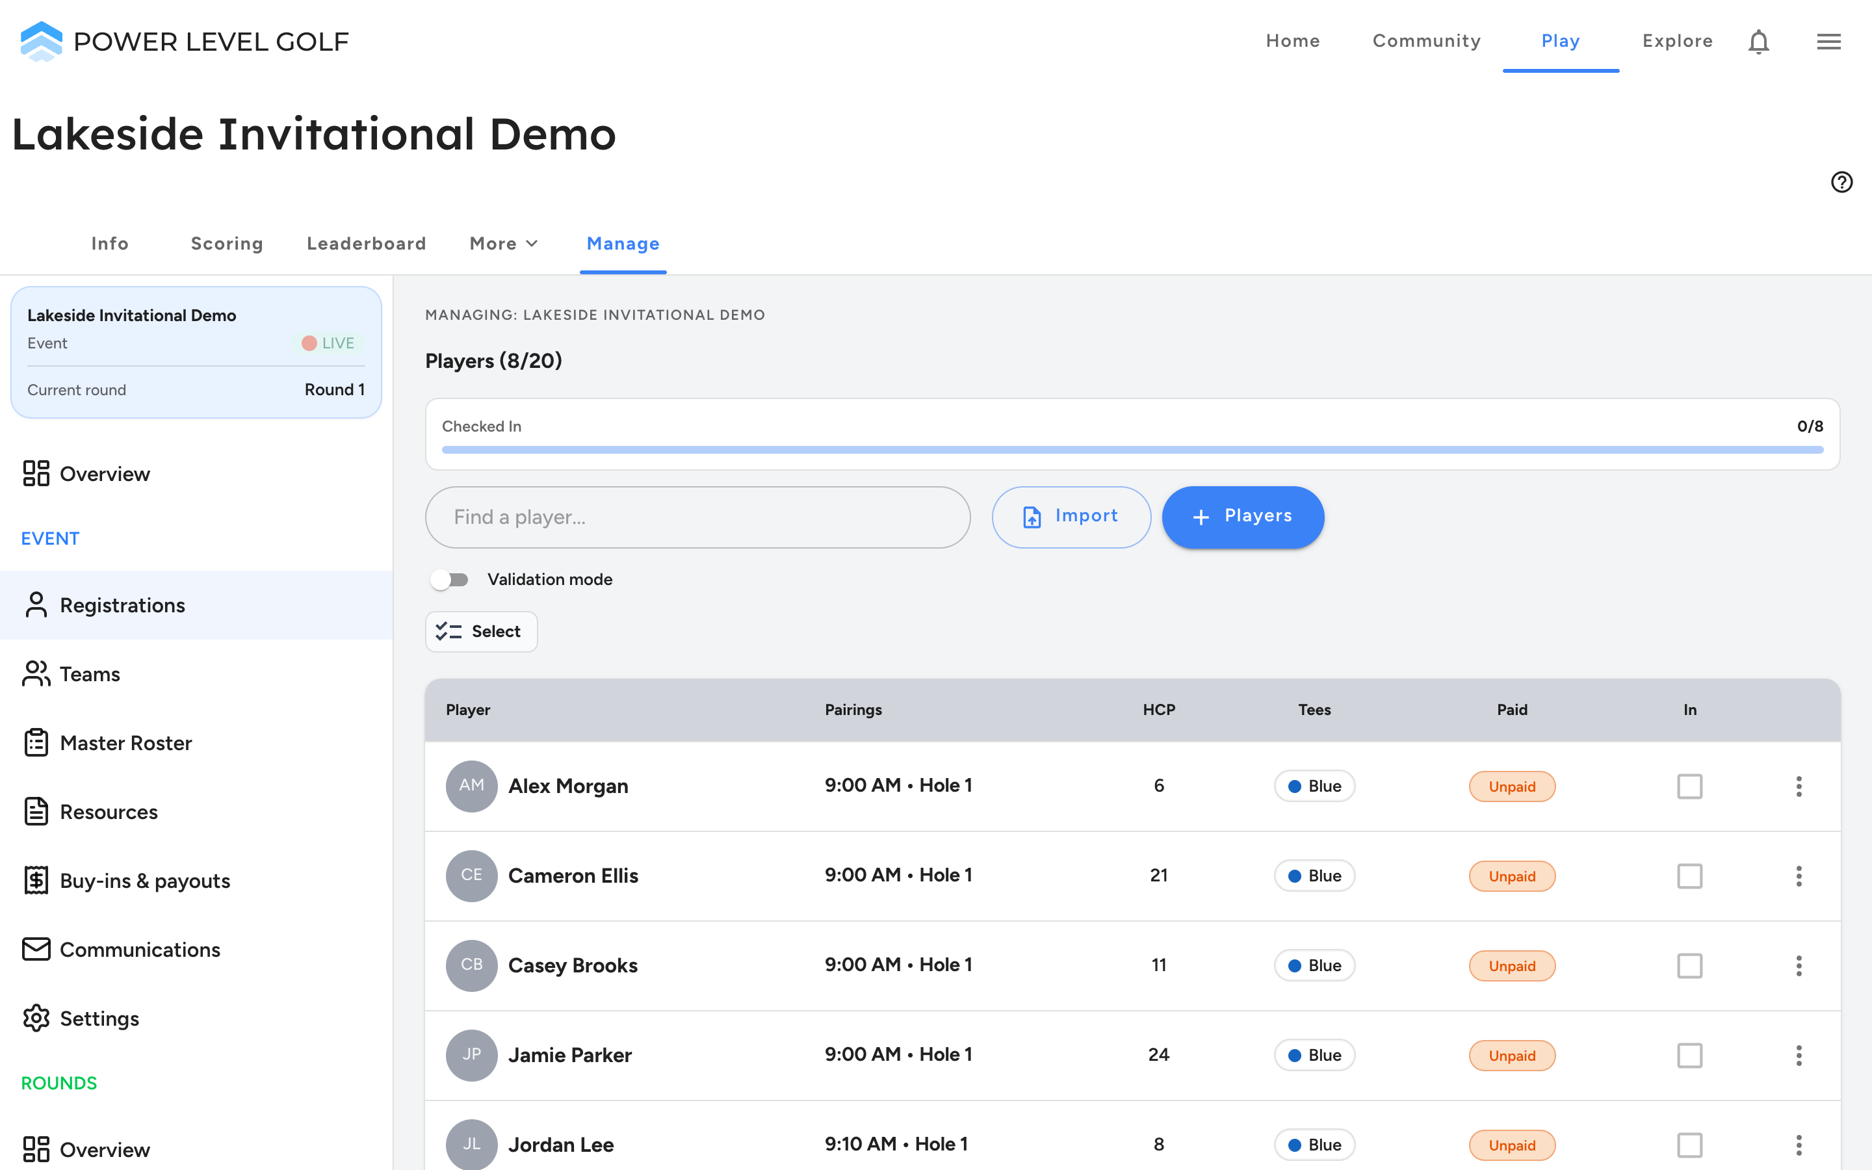The image size is (1872, 1170).
Task: Open Jamie Parker row options menu
Action: [x=1799, y=1056]
